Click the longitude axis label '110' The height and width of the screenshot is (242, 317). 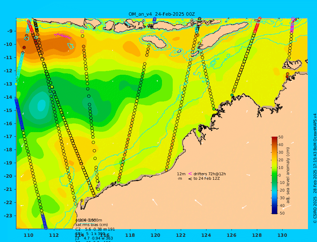tap(29, 235)
